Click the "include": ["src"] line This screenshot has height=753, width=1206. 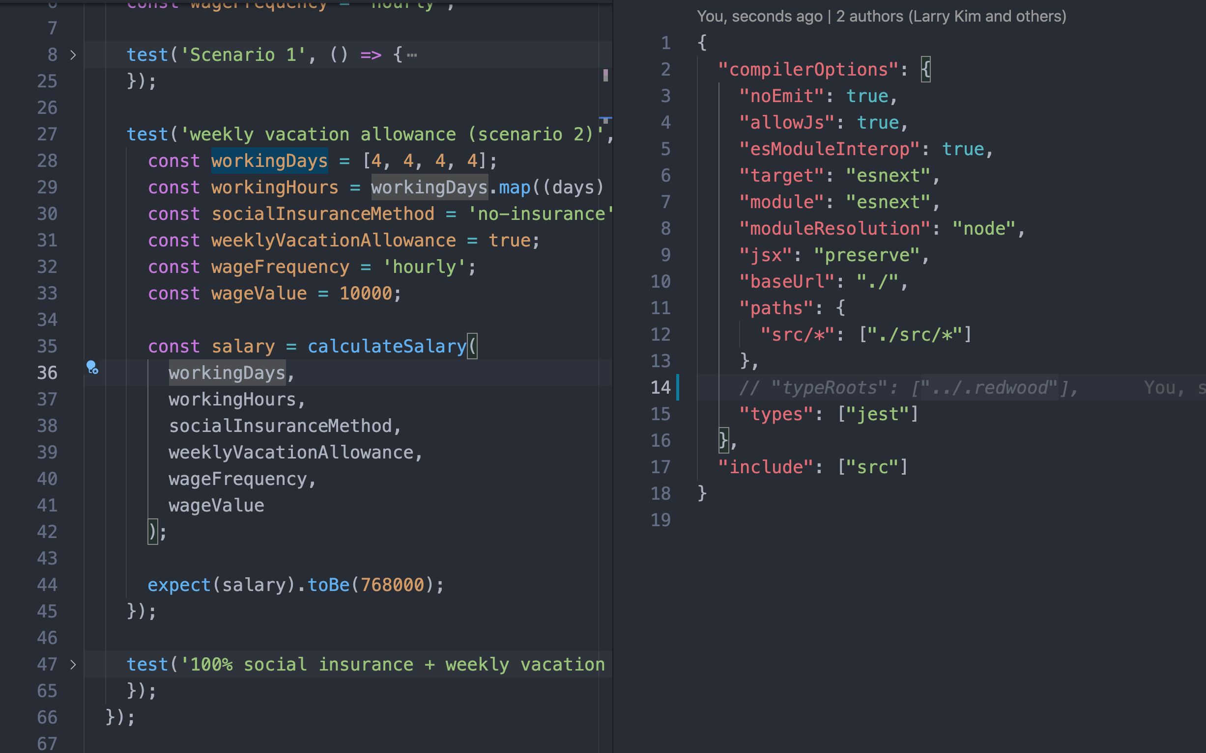[x=813, y=466]
